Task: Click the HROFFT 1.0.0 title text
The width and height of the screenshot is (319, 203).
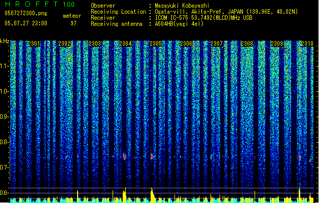Action: click(40, 4)
